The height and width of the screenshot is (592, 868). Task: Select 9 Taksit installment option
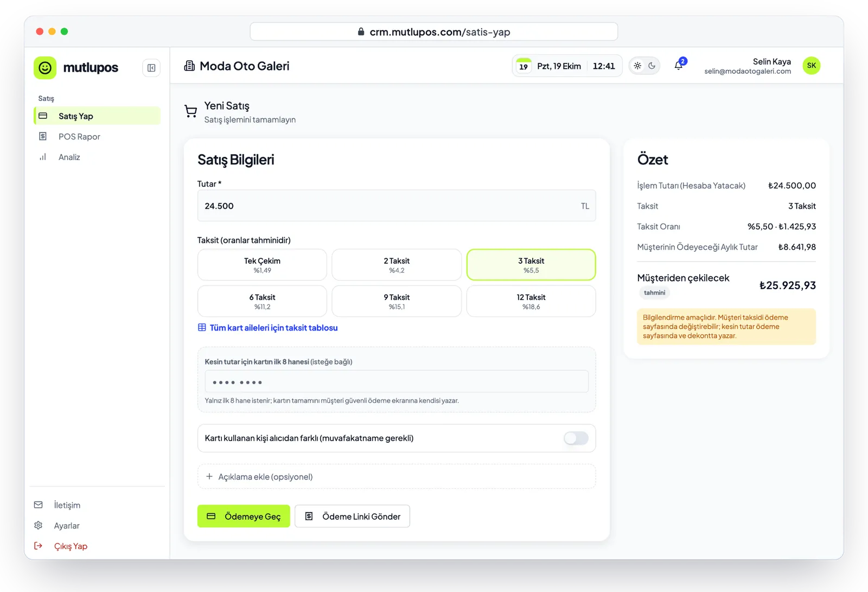tap(397, 301)
